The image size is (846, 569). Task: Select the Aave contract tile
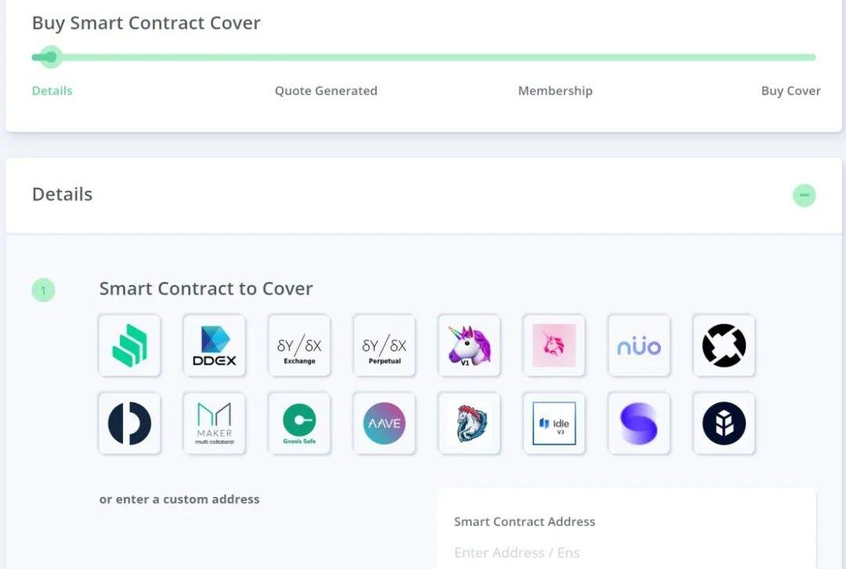coord(384,423)
